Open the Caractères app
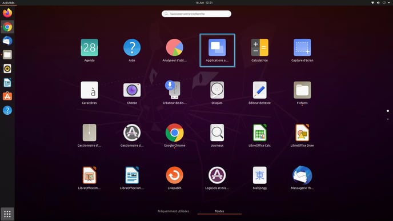 coord(90,90)
